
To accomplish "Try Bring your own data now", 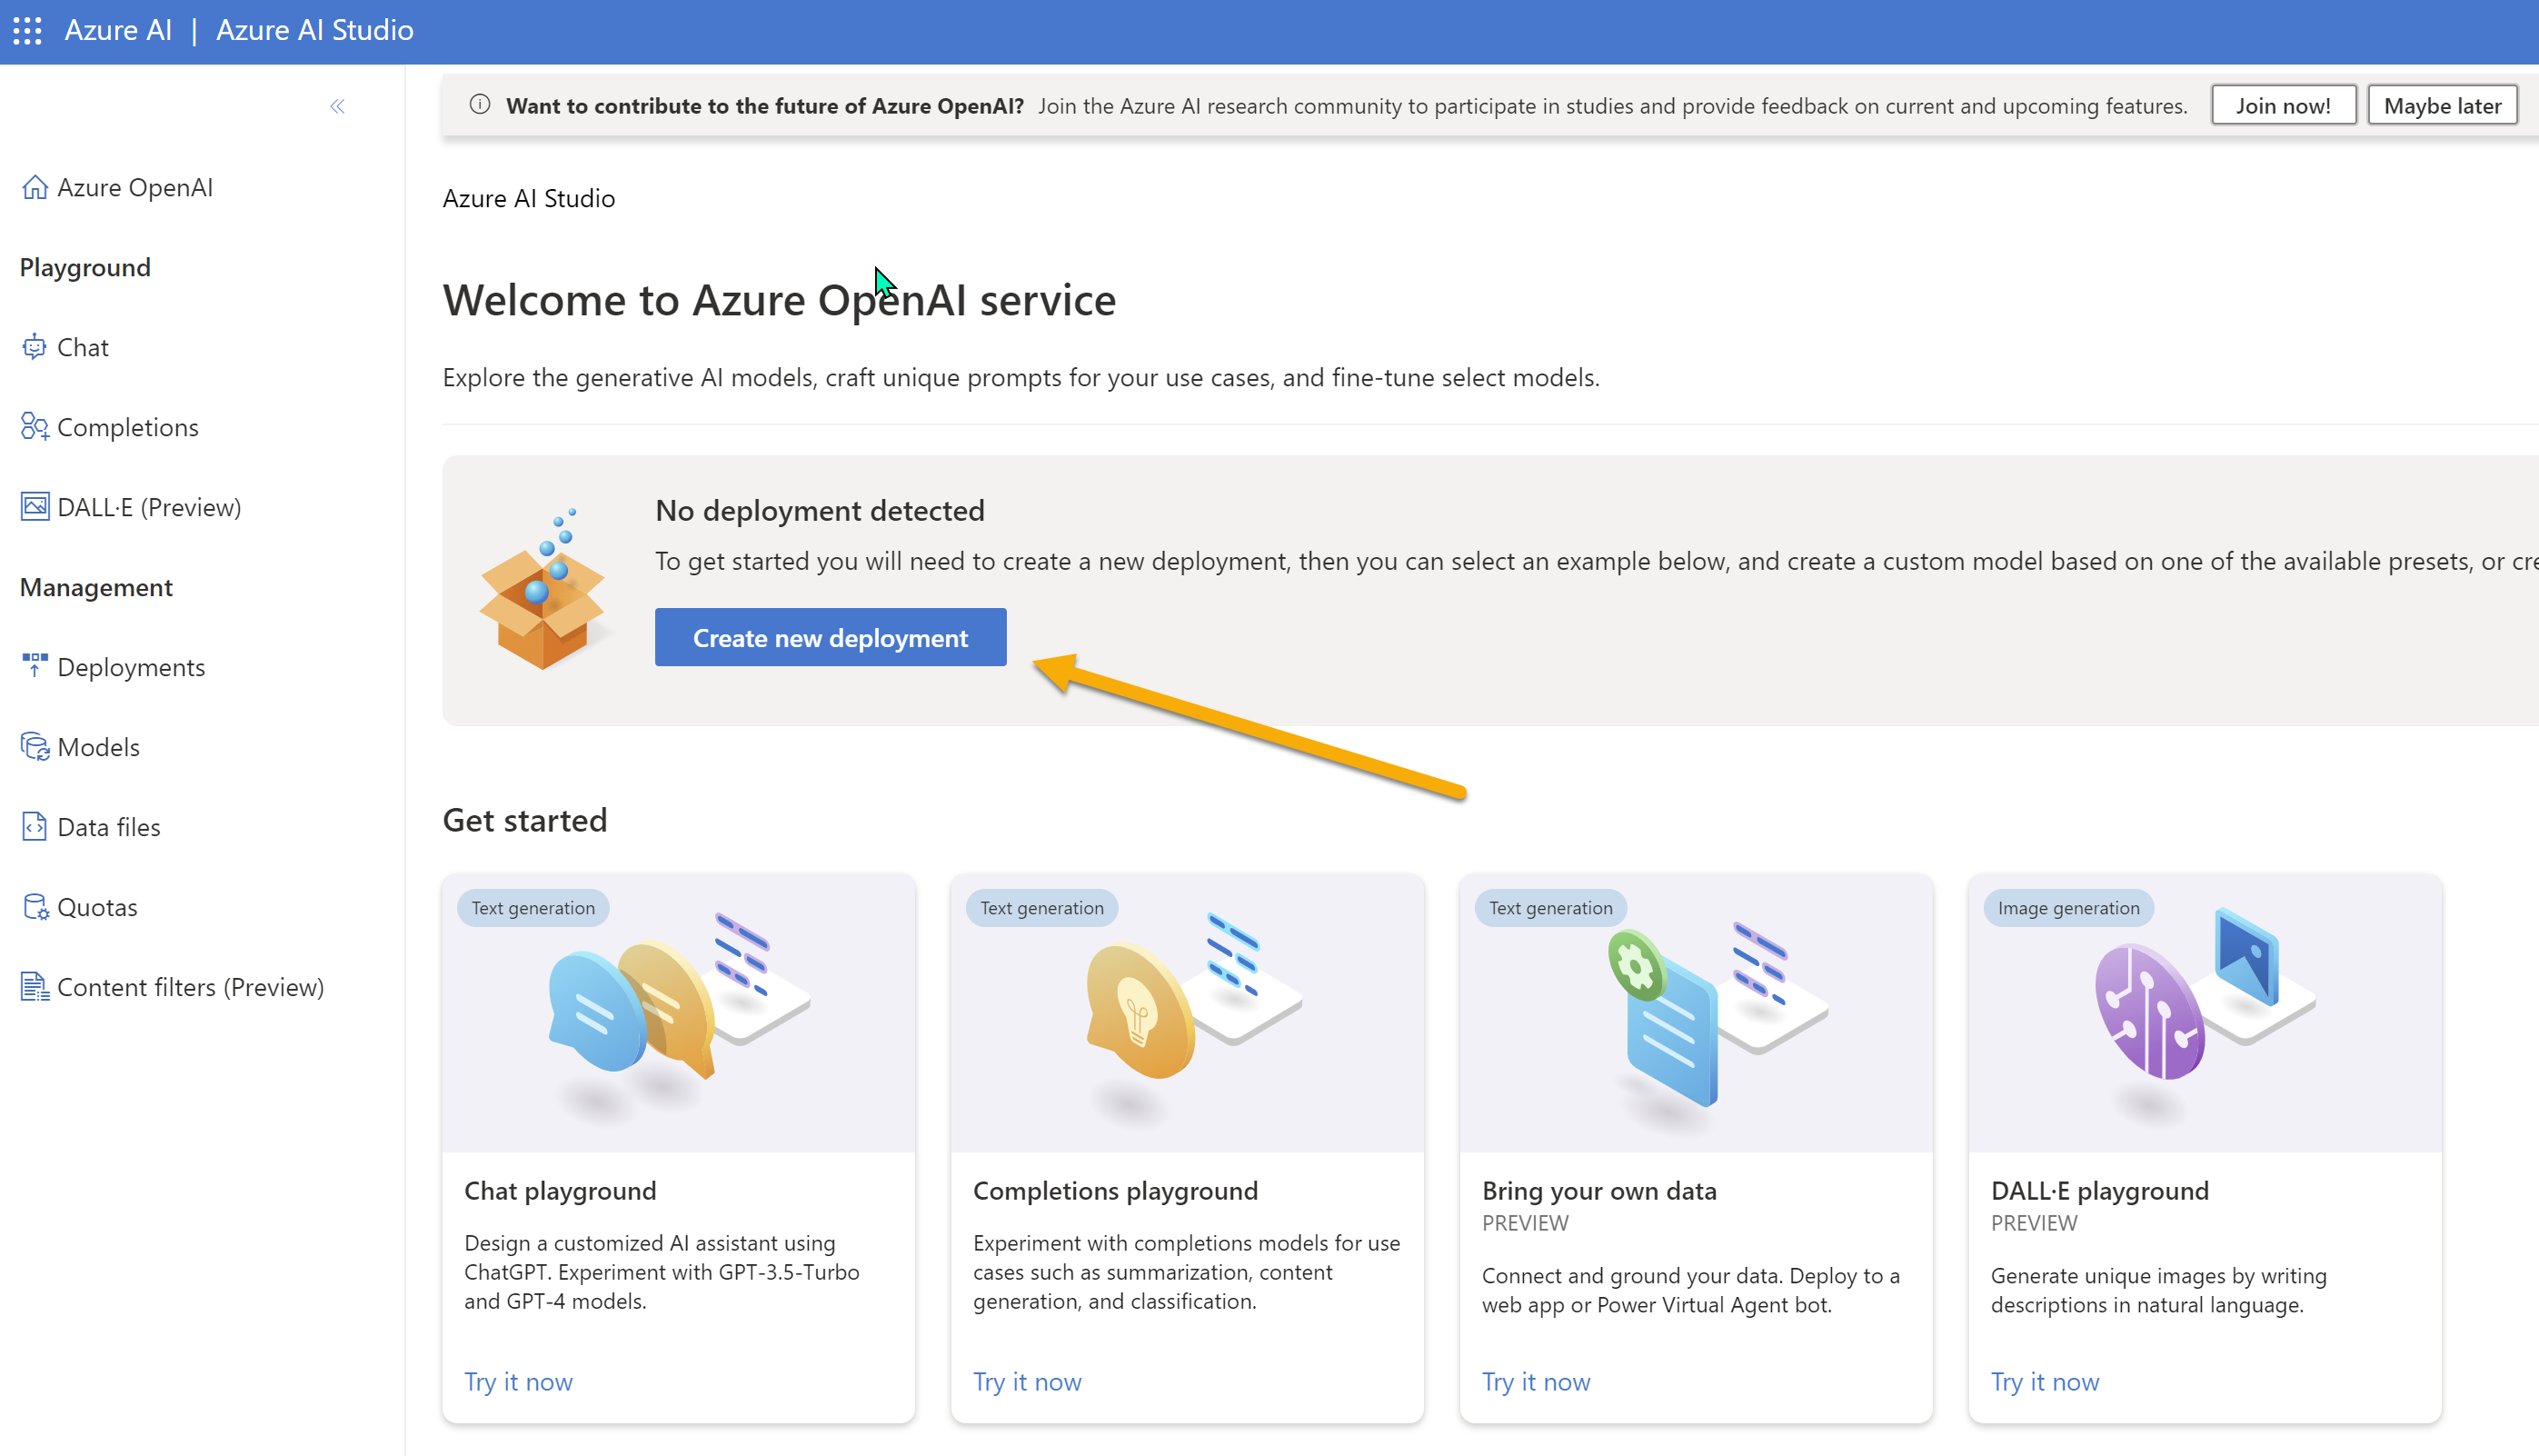I will [1536, 1381].
